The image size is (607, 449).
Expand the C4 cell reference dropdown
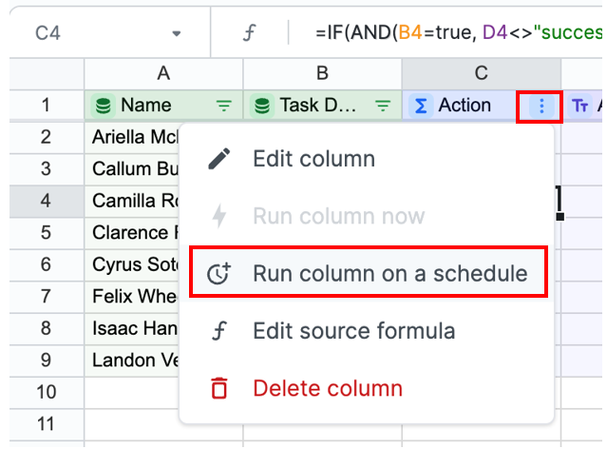click(177, 33)
